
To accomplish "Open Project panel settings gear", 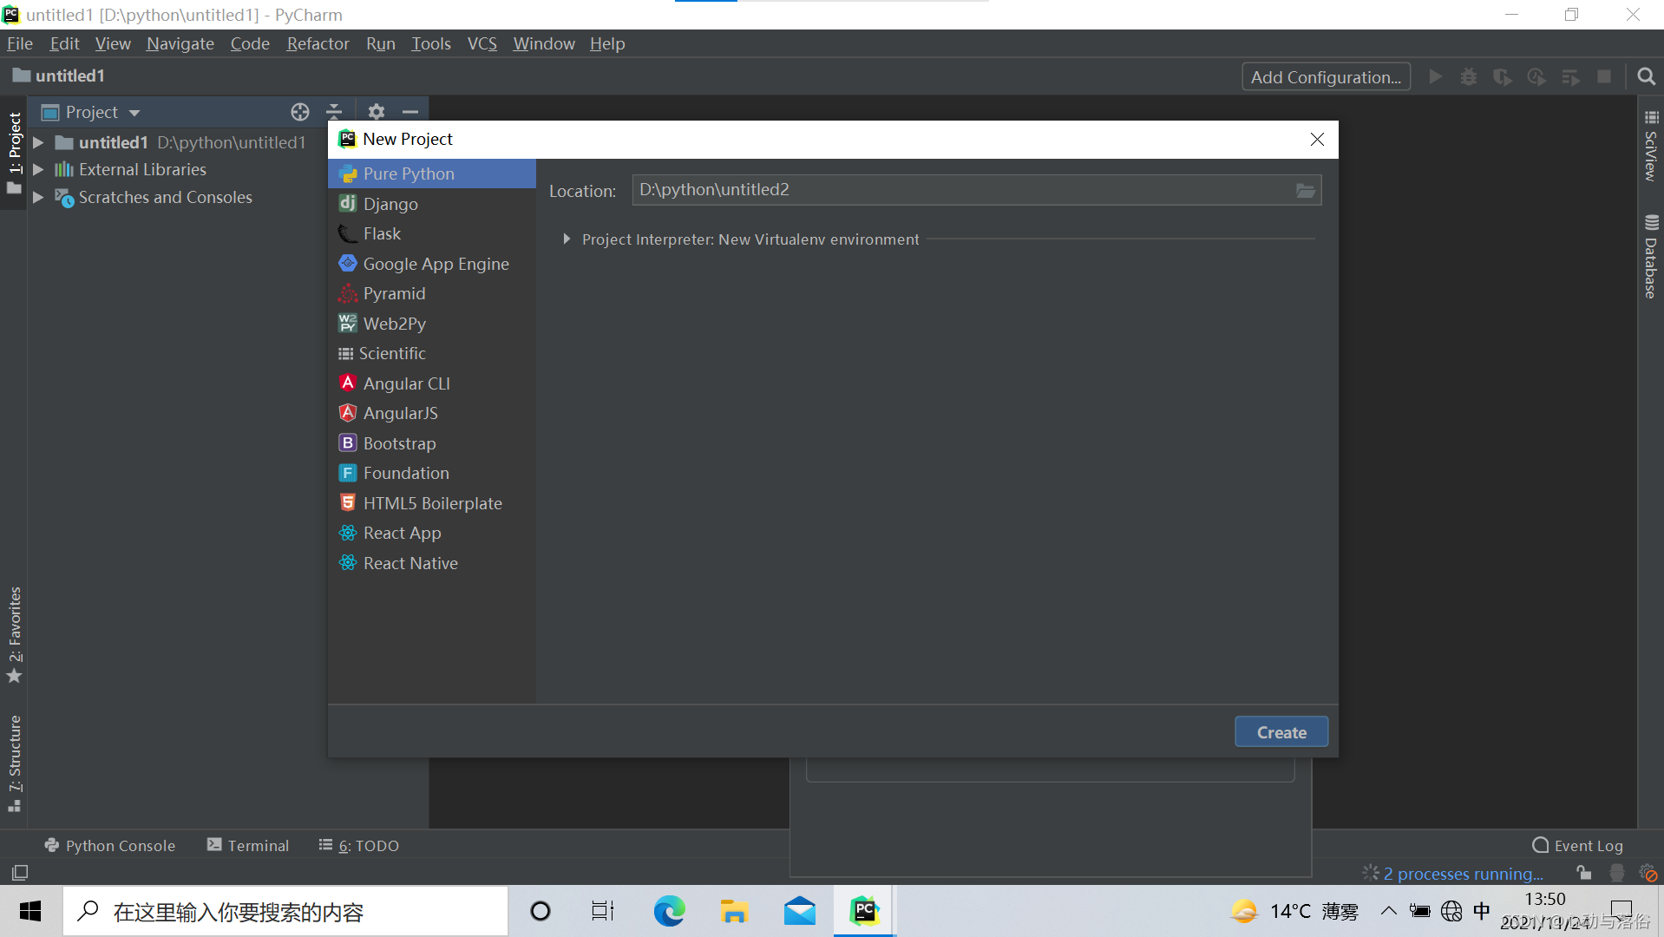I will pos(376,112).
